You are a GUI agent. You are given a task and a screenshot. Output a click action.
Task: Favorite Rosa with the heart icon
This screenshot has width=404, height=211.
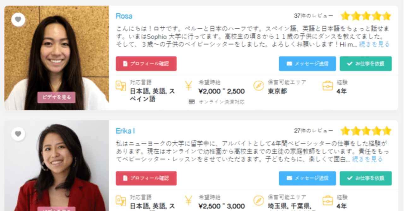(x=18, y=20)
